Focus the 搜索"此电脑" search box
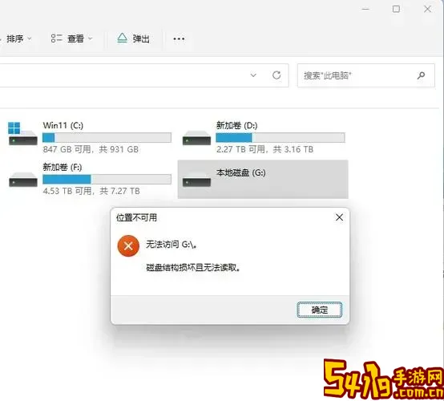Screen dimensions: 444x401 tap(365, 75)
